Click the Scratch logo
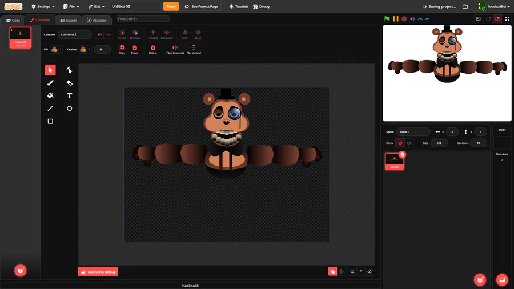Image resolution: width=514 pixels, height=289 pixels. 14,6
